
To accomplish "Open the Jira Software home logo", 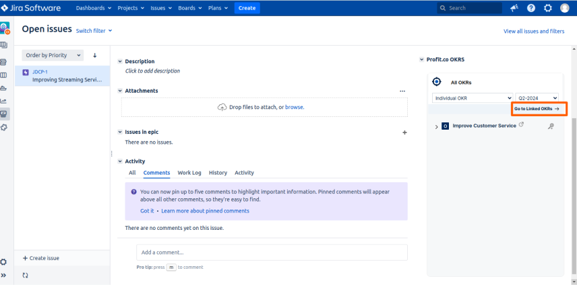I will pos(31,7).
